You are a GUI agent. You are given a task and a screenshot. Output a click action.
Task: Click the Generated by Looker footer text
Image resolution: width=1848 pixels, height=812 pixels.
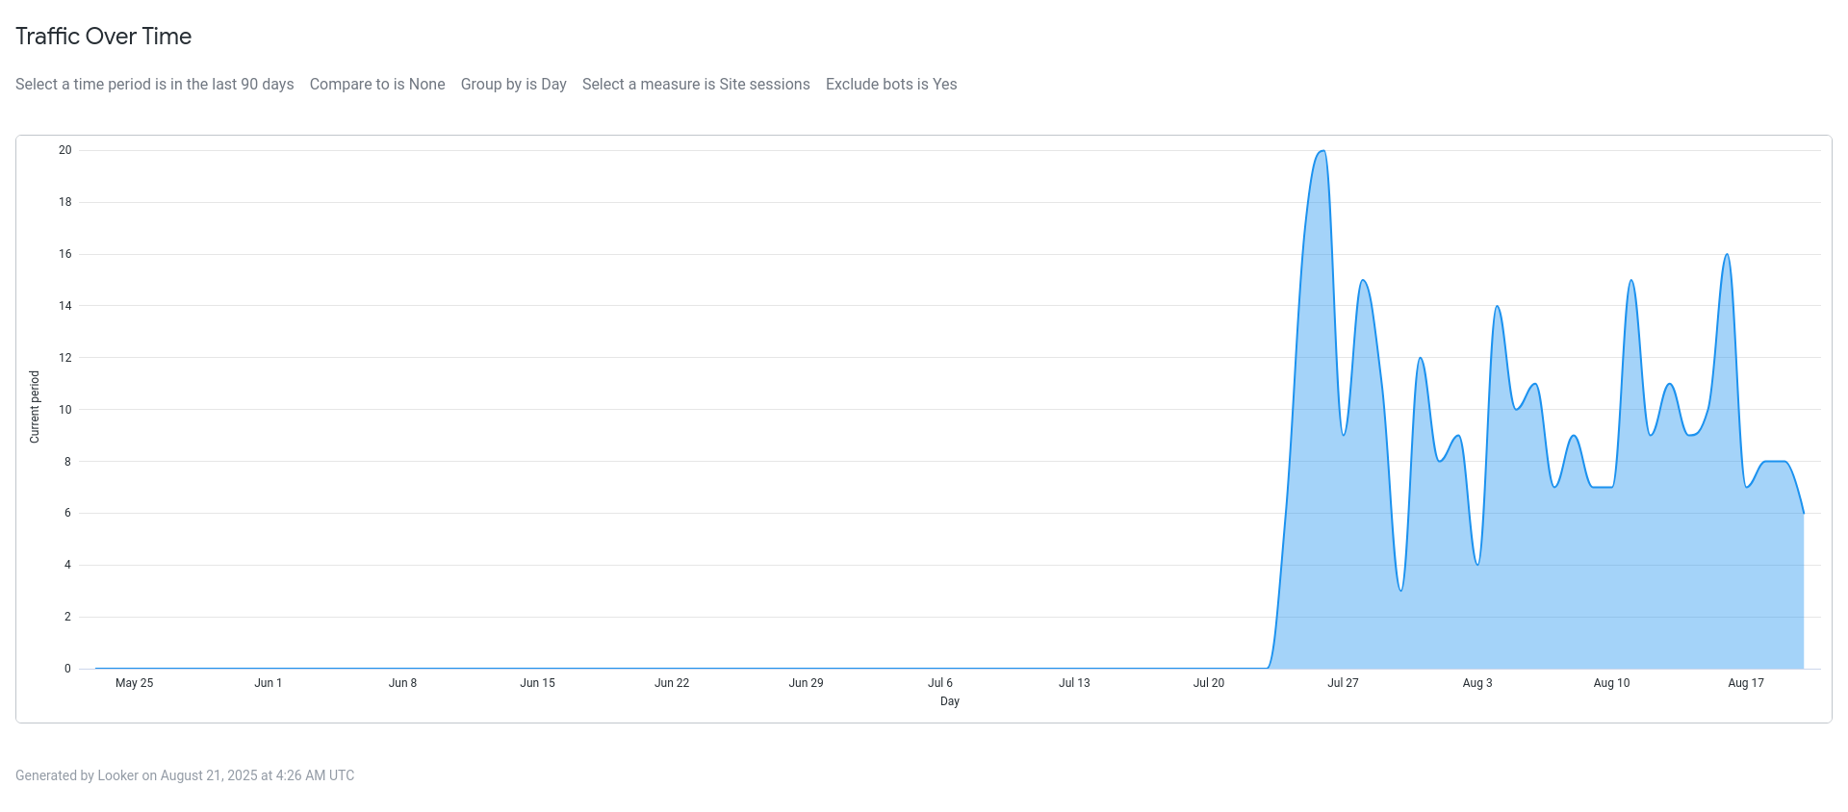(x=185, y=775)
